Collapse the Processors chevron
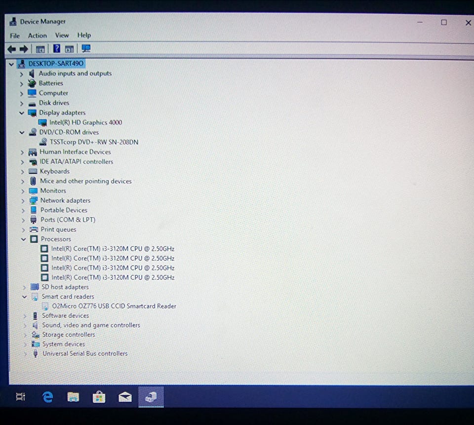 pyautogui.click(x=24, y=239)
